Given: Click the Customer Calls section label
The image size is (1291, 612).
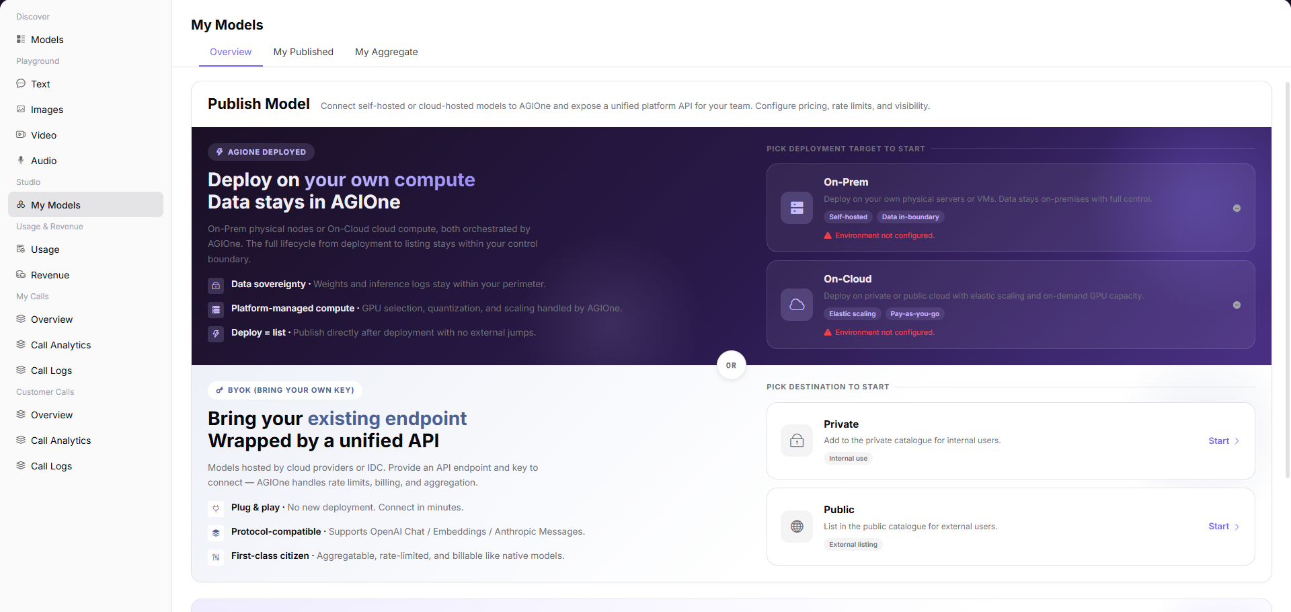Looking at the screenshot, I should (x=45, y=392).
